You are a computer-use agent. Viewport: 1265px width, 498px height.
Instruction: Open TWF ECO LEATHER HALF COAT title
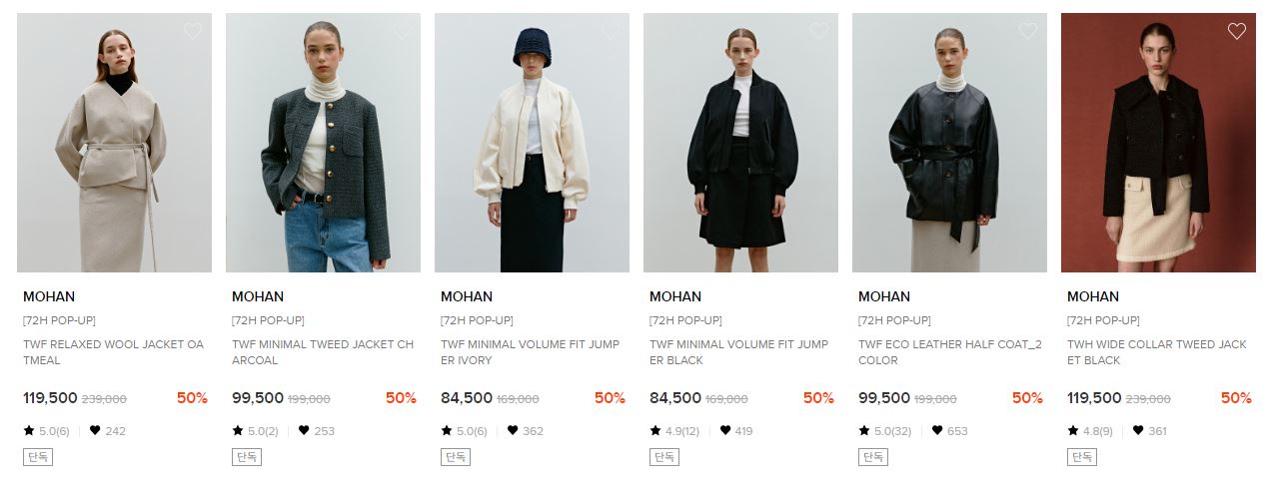click(949, 352)
